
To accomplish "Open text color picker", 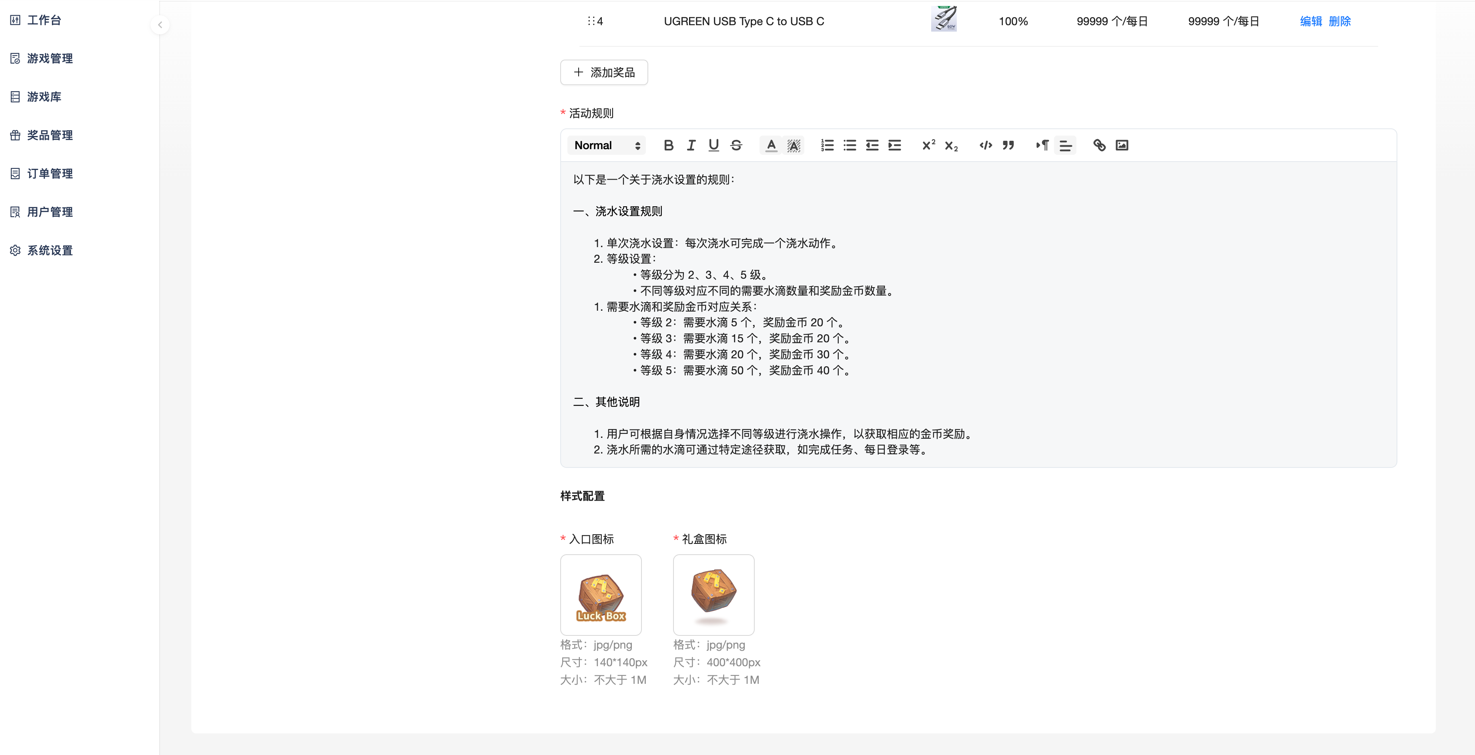I will (x=771, y=146).
